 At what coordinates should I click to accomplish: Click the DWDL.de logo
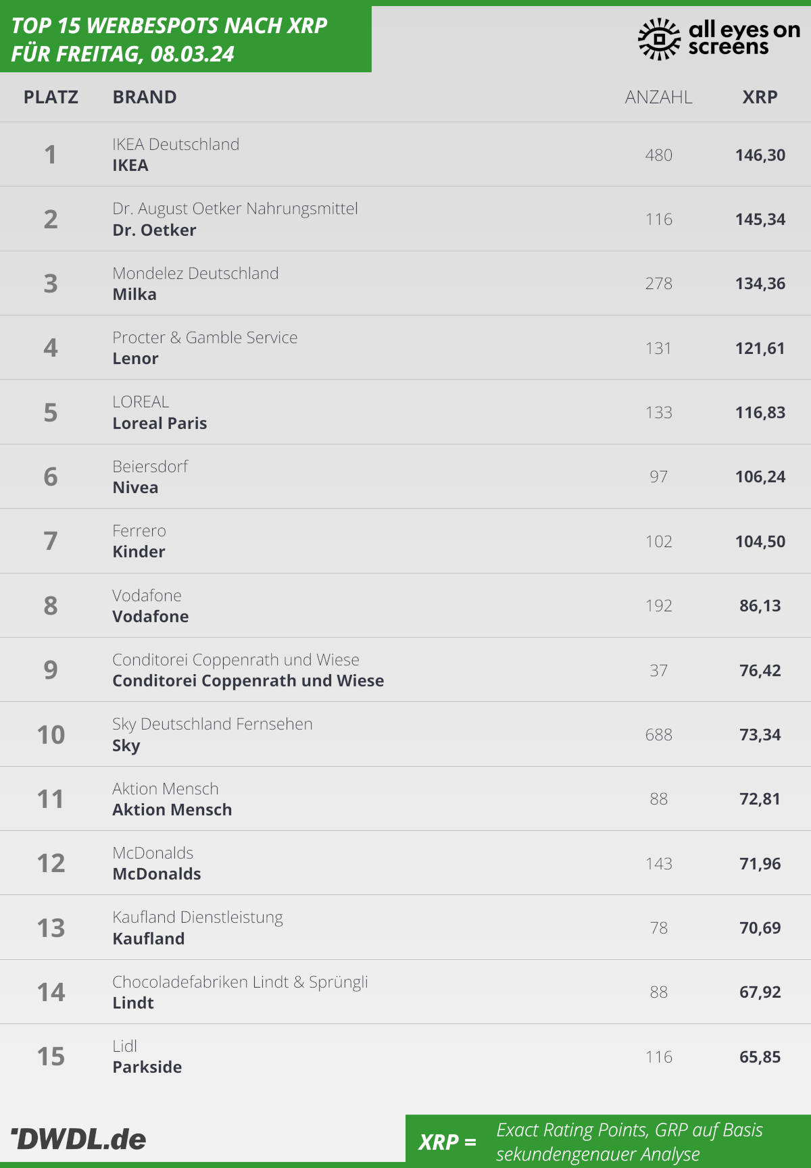[x=78, y=1139]
